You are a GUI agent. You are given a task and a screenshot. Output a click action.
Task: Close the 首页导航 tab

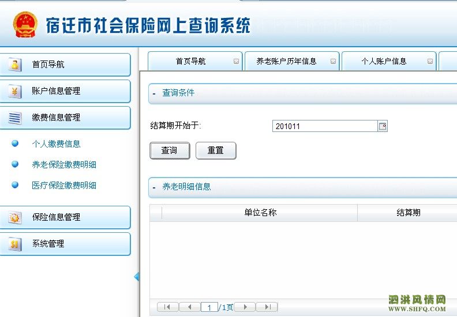click(x=236, y=61)
